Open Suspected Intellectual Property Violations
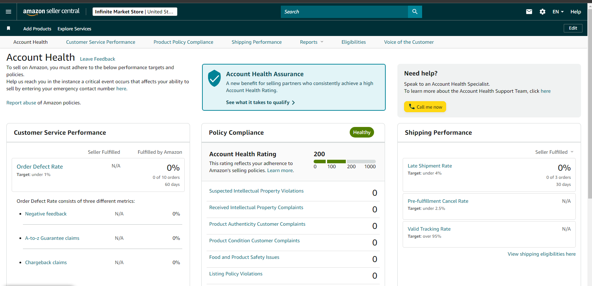 tap(256, 191)
